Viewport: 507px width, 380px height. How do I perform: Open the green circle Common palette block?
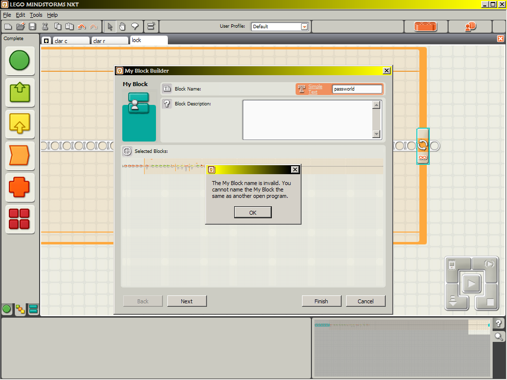tap(20, 61)
